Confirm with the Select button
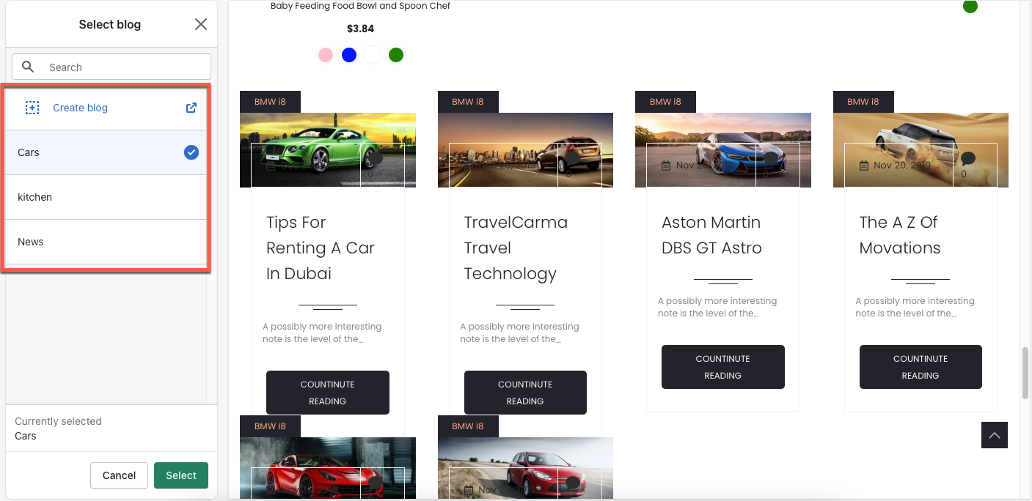 coord(181,475)
